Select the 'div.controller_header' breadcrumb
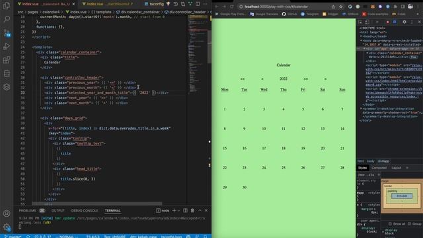 (x=185, y=12)
